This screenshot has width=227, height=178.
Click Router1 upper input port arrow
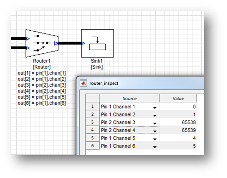coord(28,39)
